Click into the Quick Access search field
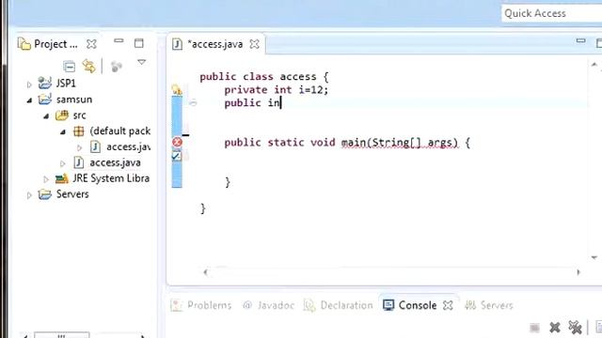602x338 pixels. [x=551, y=13]
